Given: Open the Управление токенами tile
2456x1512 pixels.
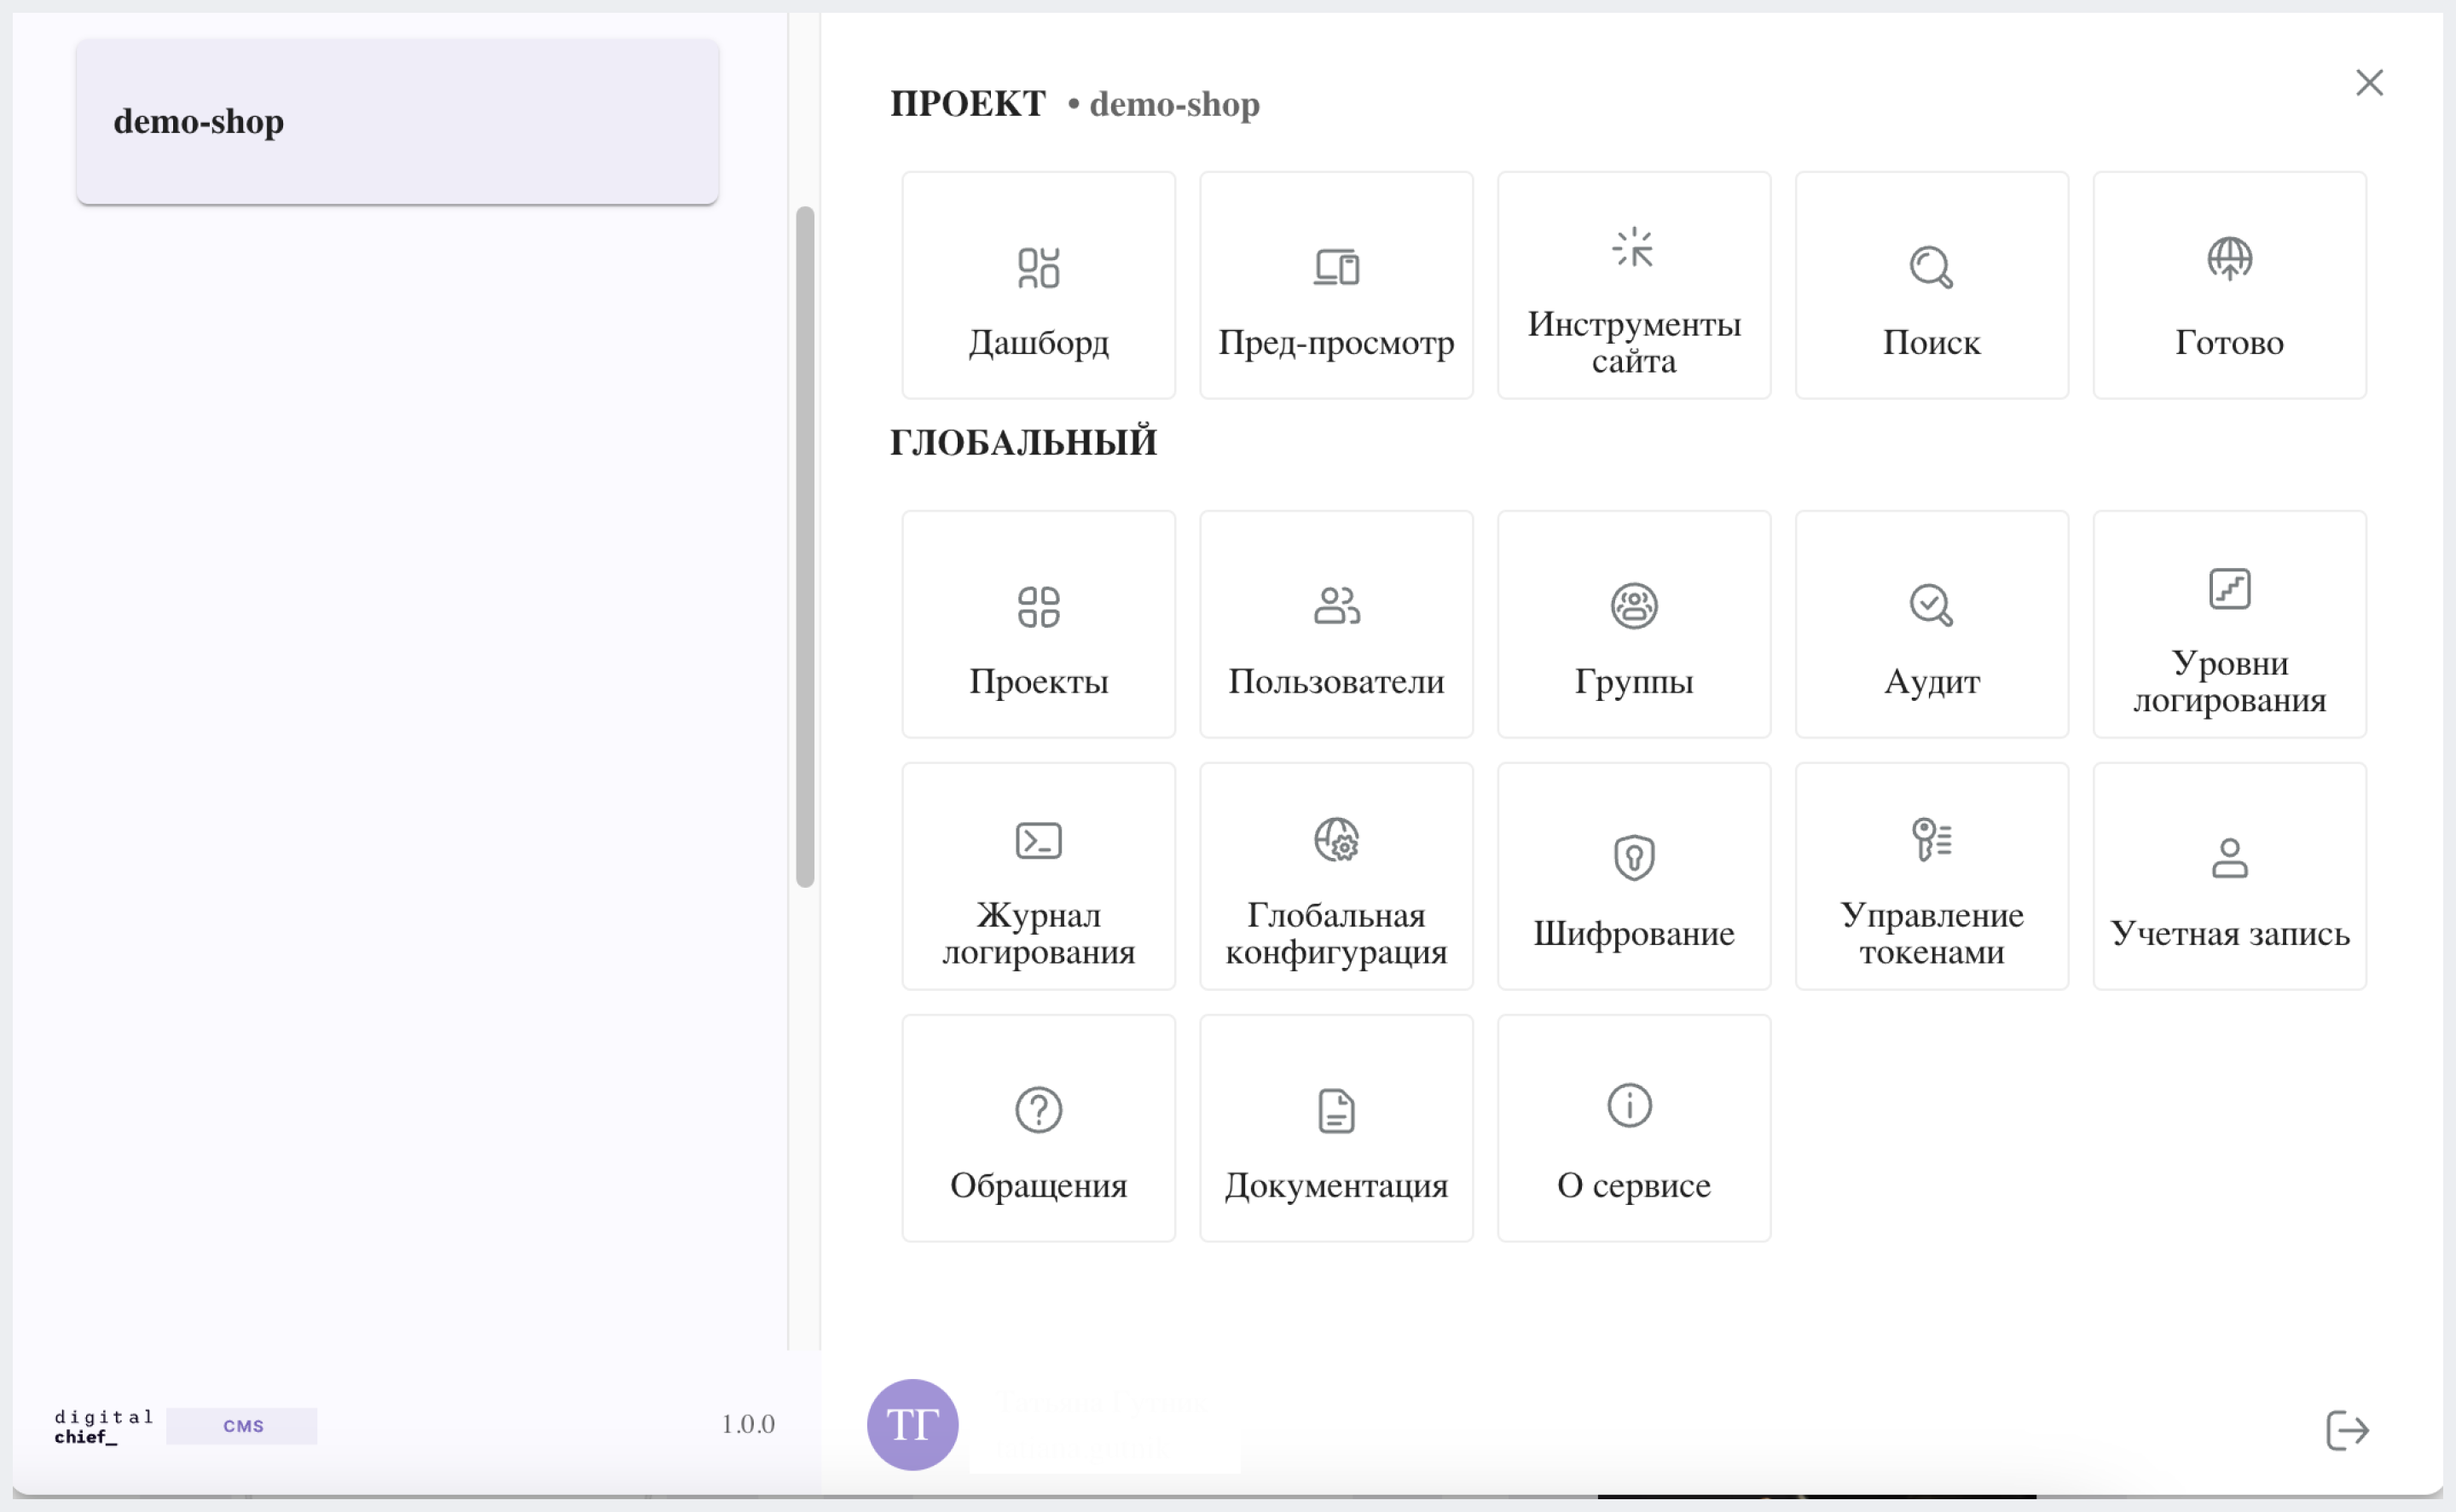Looking at the screenshot, I should pos(1931,876).
